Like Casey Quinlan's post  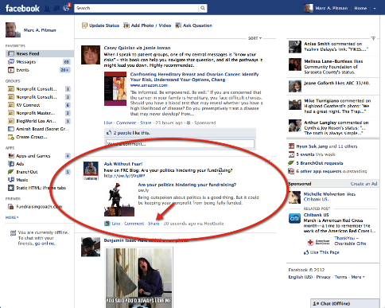click(x=108, y=123)
